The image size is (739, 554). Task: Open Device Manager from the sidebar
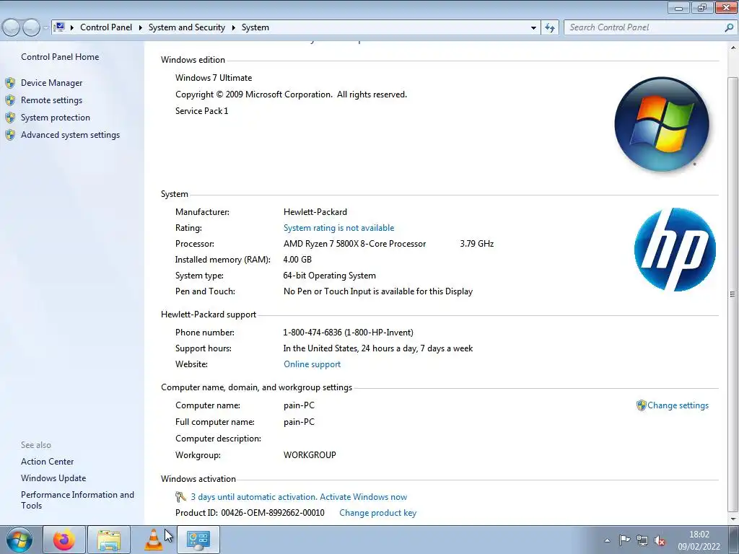[51, 83]
